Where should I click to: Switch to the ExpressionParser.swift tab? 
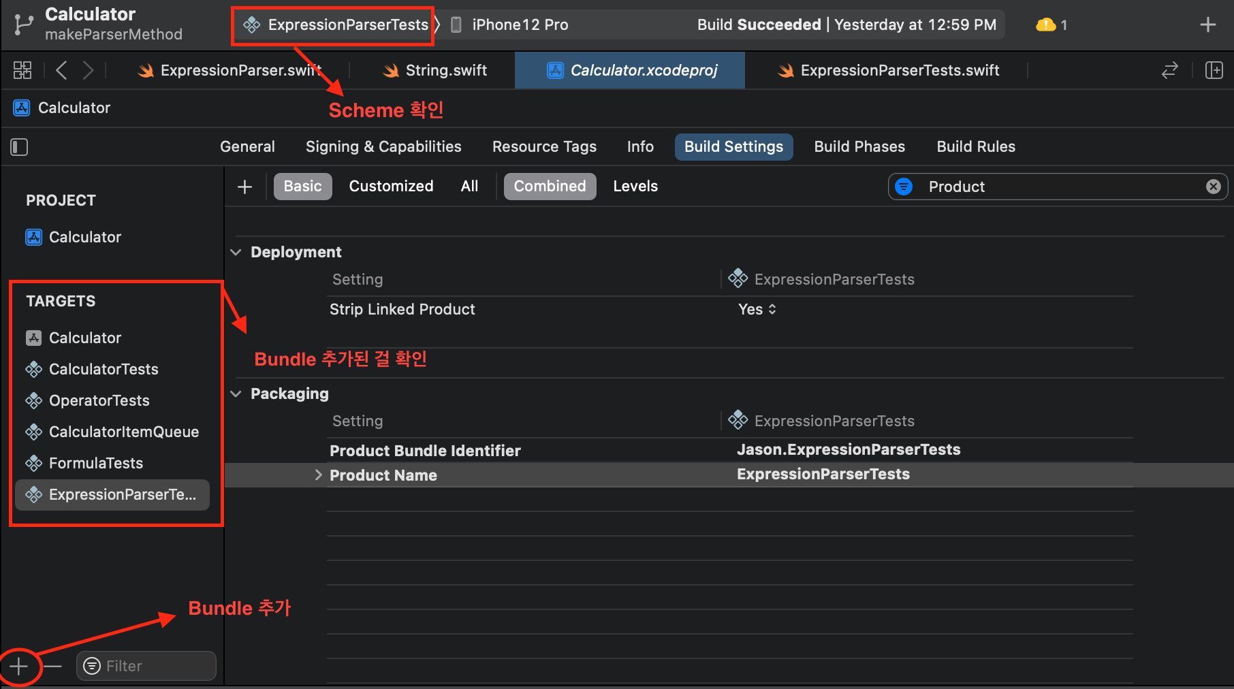(230, 70)
